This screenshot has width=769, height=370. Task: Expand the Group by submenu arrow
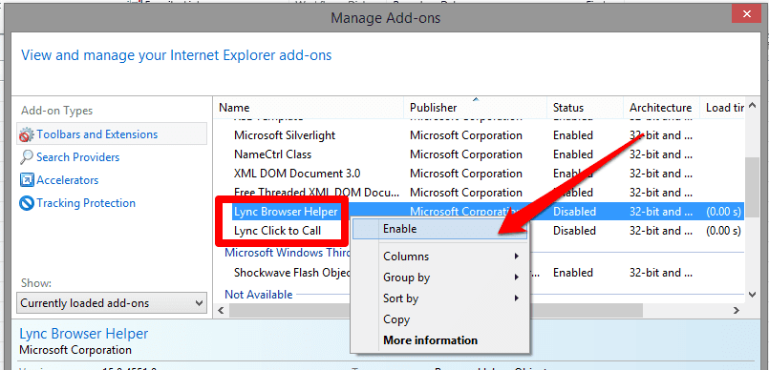[x=517, y=277]
